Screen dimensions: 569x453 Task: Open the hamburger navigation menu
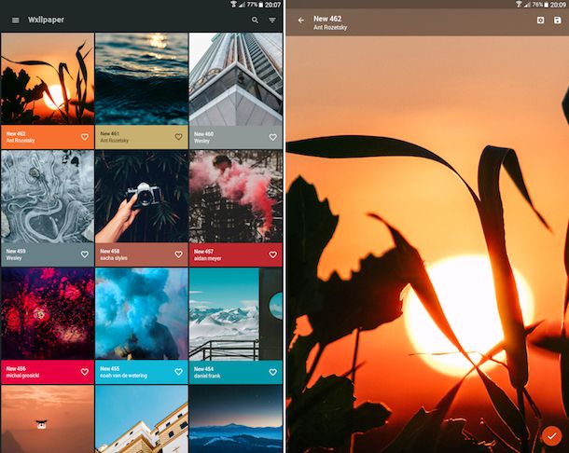[x=15, y=20]
